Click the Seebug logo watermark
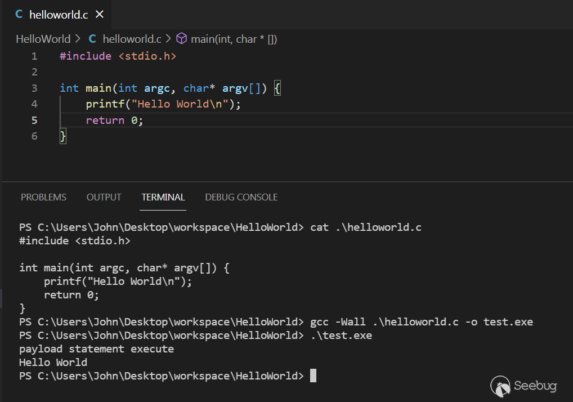573x402 pixels. [523, 386]
